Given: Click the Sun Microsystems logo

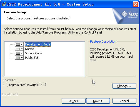Looking at the screenshot, I should point(130,15).
